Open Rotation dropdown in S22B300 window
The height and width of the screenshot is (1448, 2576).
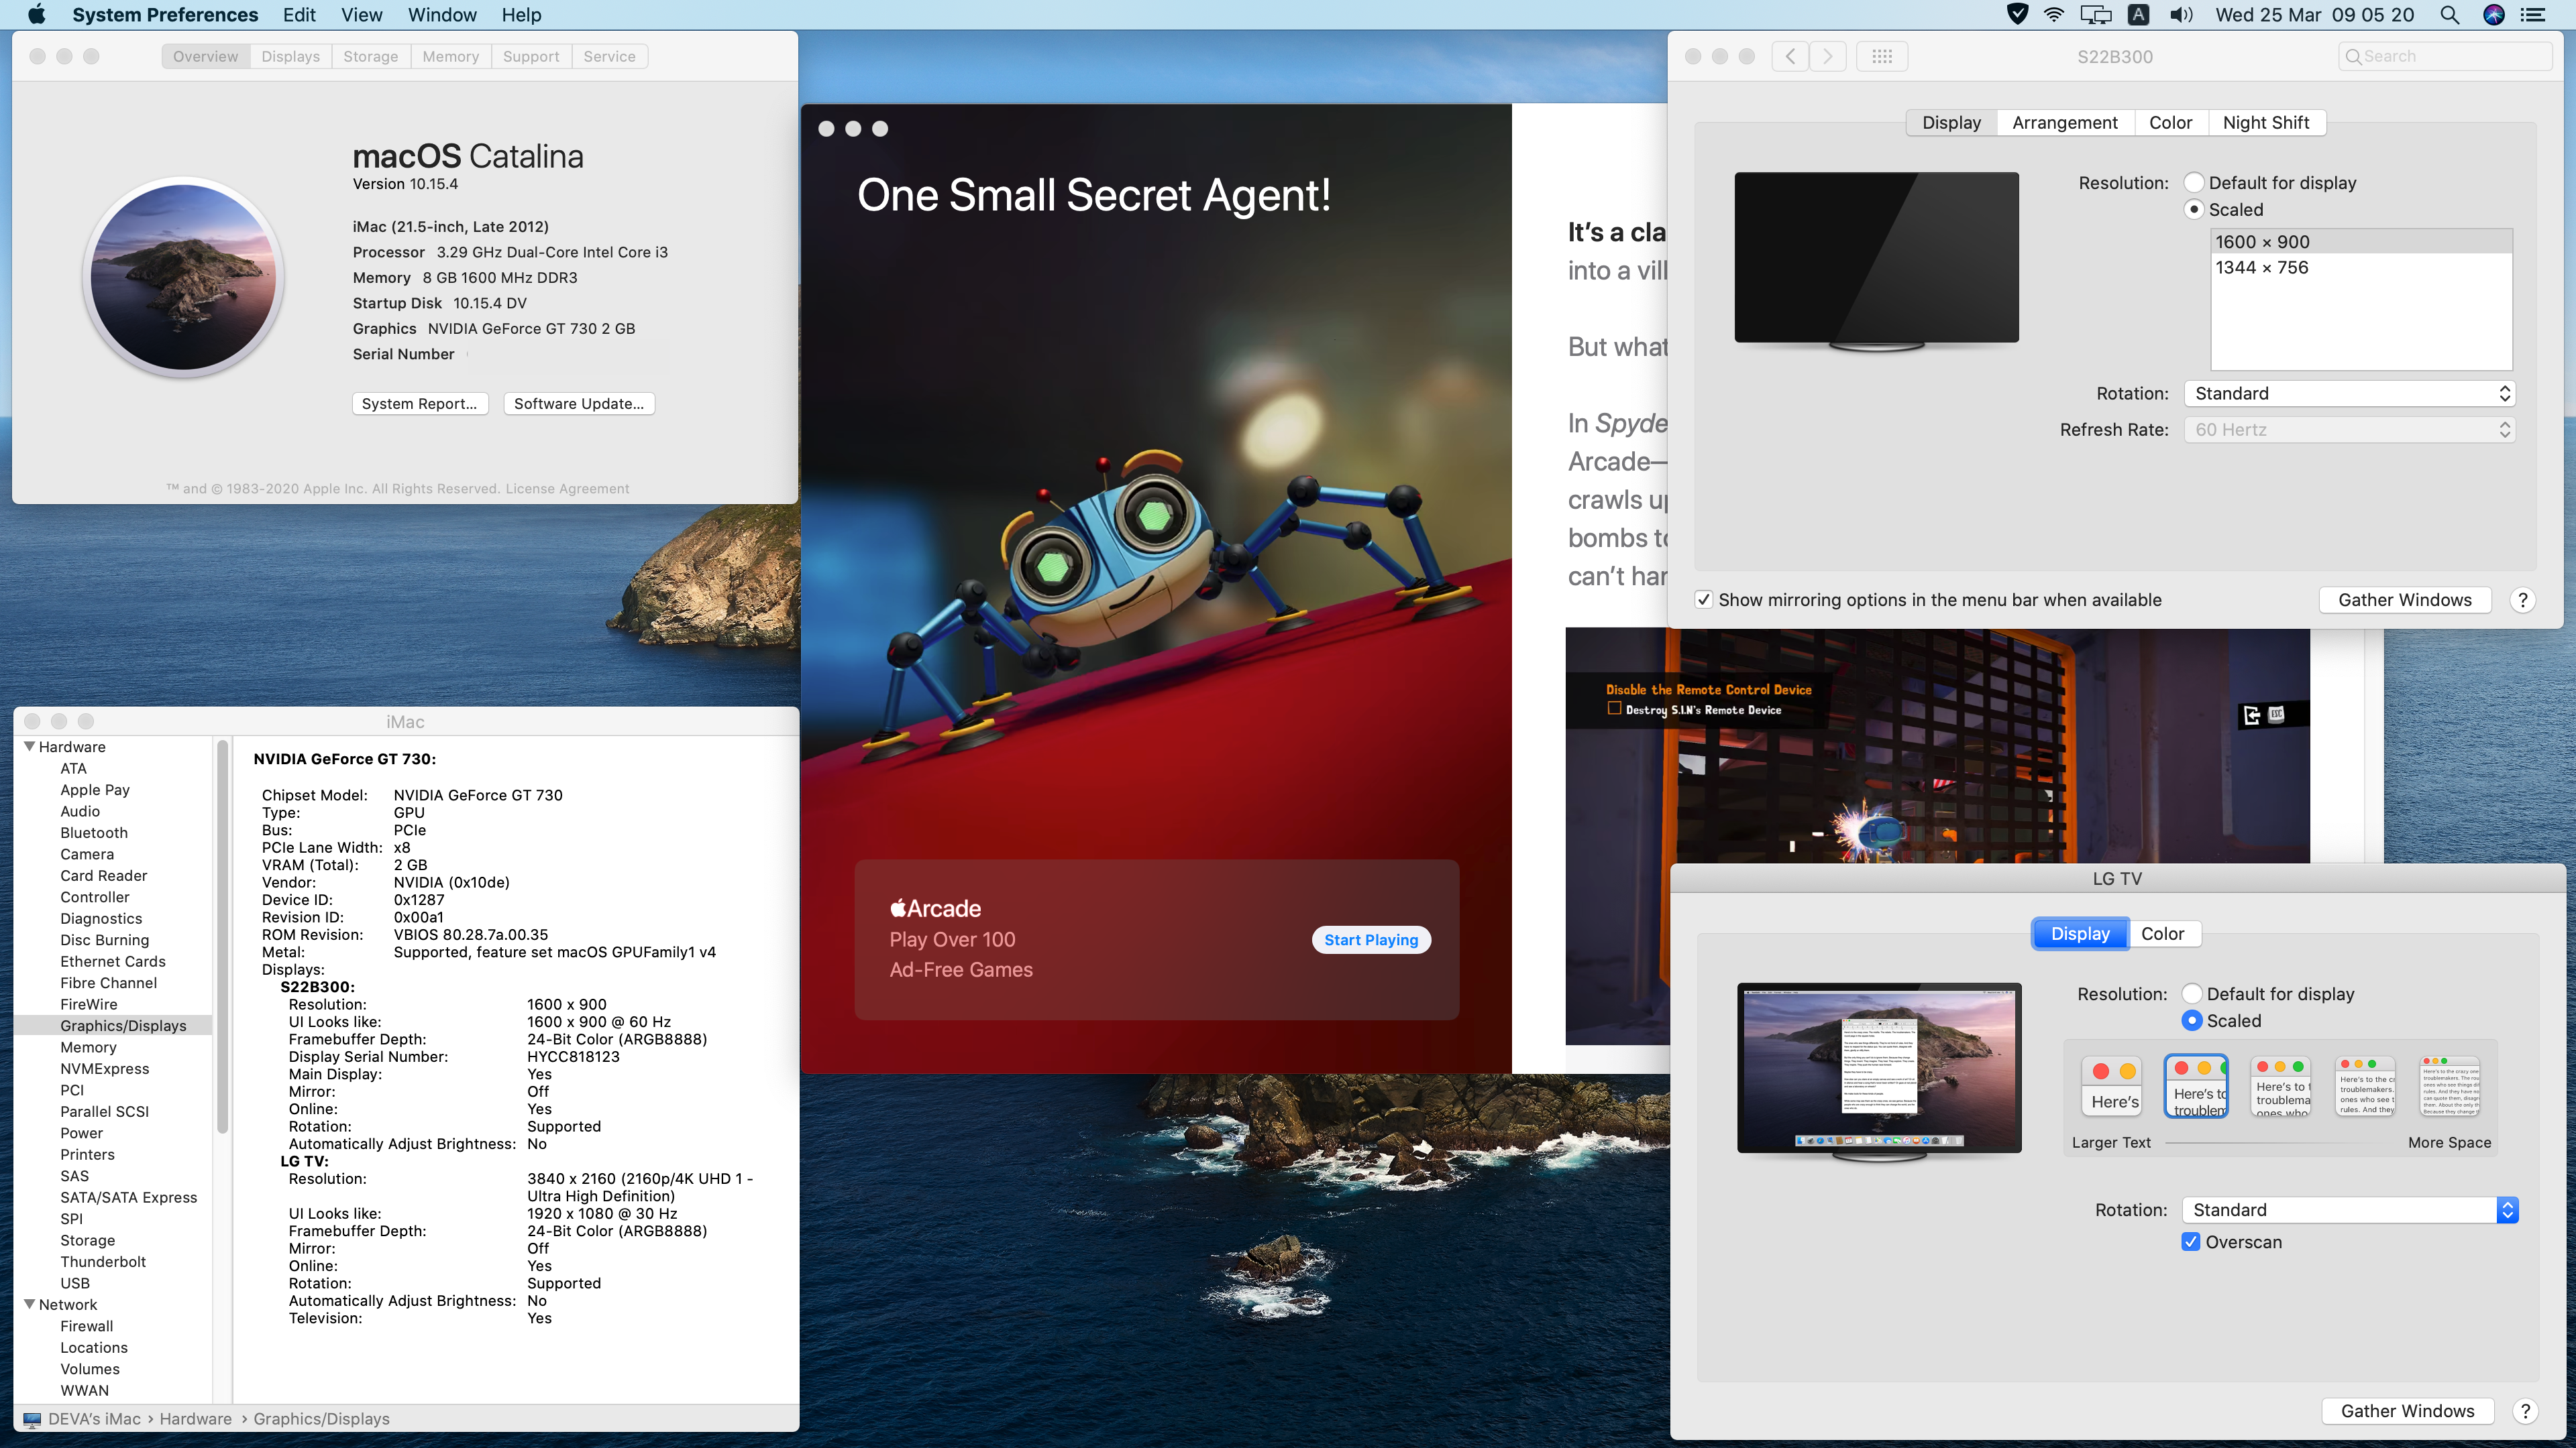pos(2348,394)
